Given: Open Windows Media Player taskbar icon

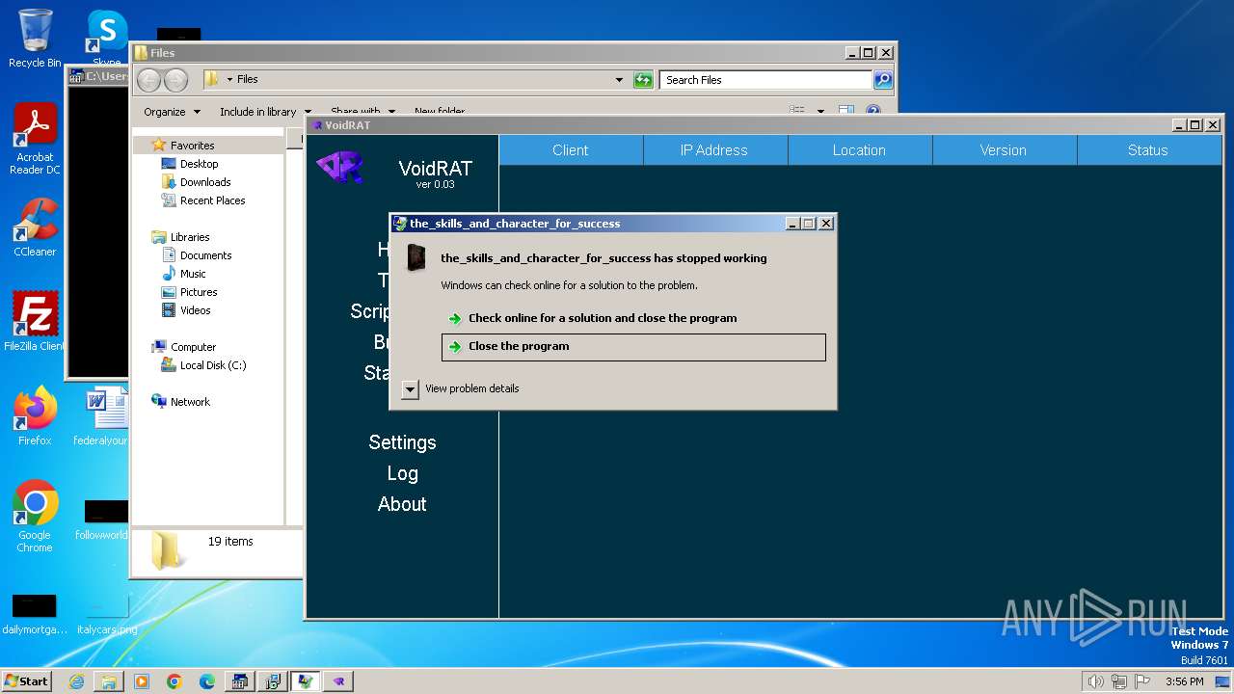Looking at the screenshot, I should click(142, 681).
